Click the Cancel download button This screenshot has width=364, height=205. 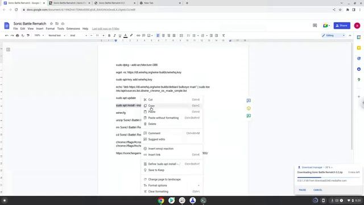point(317,190)
